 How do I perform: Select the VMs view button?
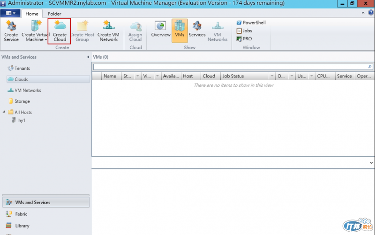[180, 30]
